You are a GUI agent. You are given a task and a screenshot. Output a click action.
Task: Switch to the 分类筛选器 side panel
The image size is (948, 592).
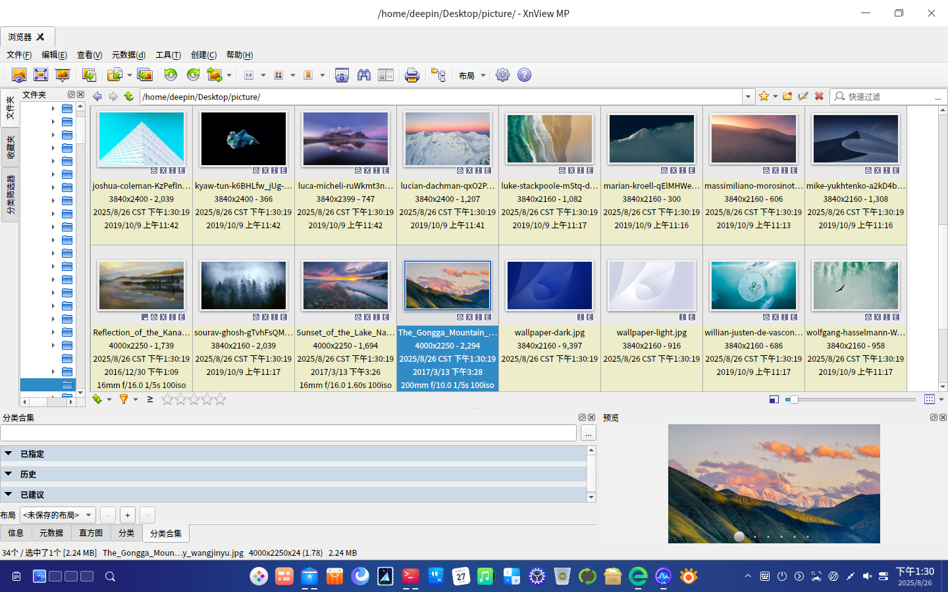click(x=10, y=195)
